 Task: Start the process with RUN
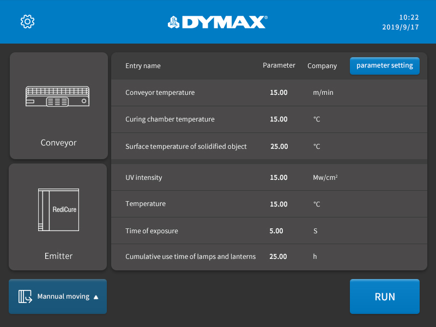click(x=385, y=296)
